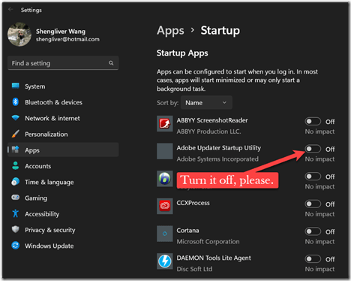The width and height of the screenshot is (351, 281).
Task: Click the System monitor icon
Action: [x=16, y=86]
